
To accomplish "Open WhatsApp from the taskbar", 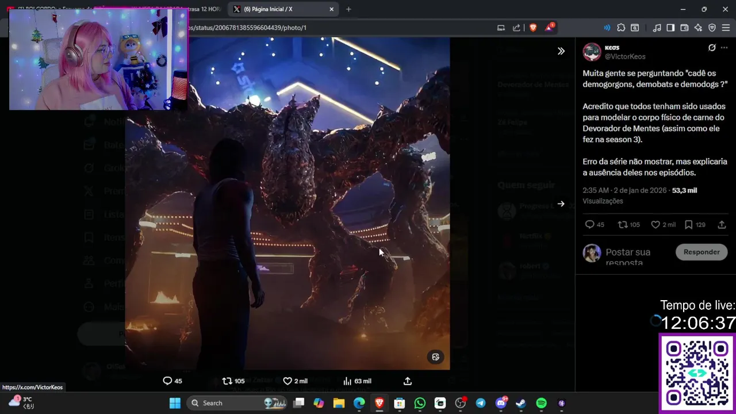I will 420,403.
